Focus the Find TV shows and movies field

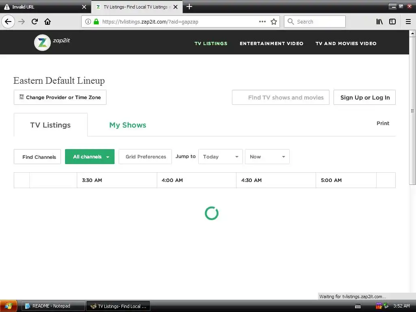281,97
